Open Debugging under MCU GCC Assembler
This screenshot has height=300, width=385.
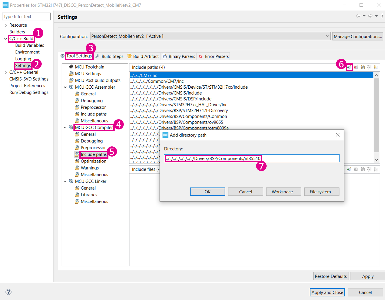[x=92, y=100]
